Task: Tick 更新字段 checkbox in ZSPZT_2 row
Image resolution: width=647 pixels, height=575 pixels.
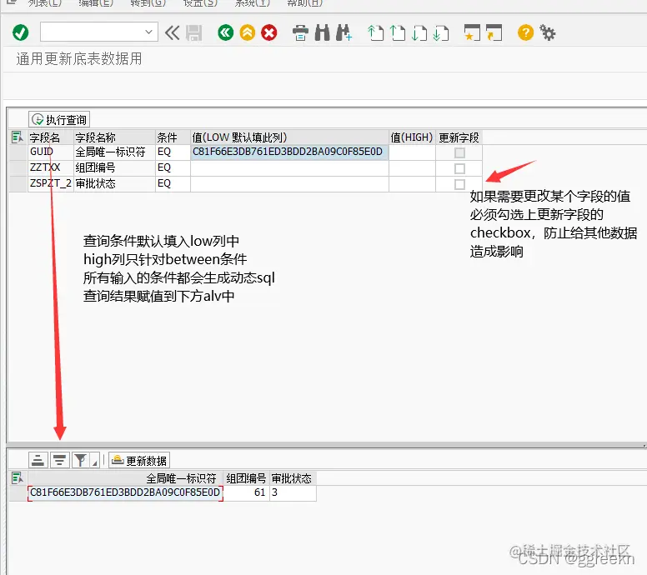Action: coord(459,184)
